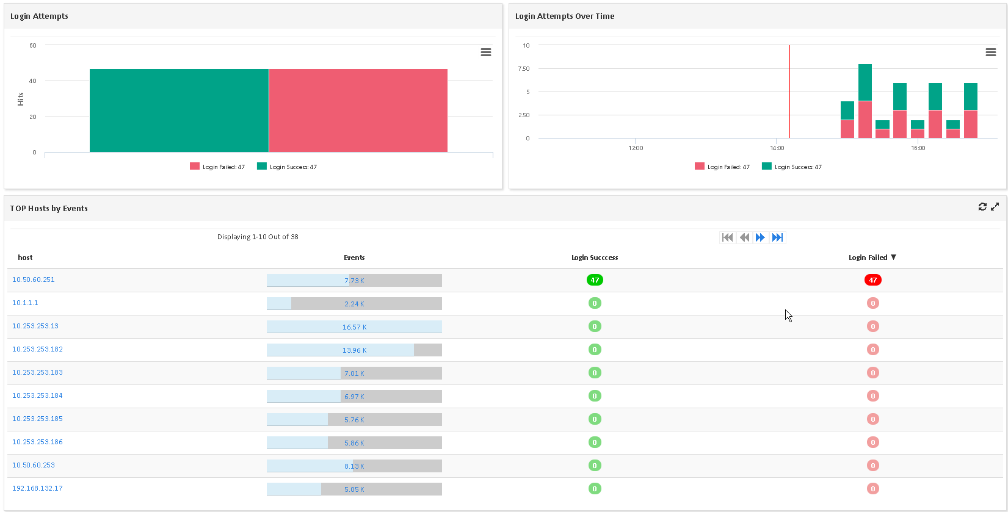The image size is (1008, 512).
Task: Open the Login Attempts chart hamburger menu
Action: 485,52
